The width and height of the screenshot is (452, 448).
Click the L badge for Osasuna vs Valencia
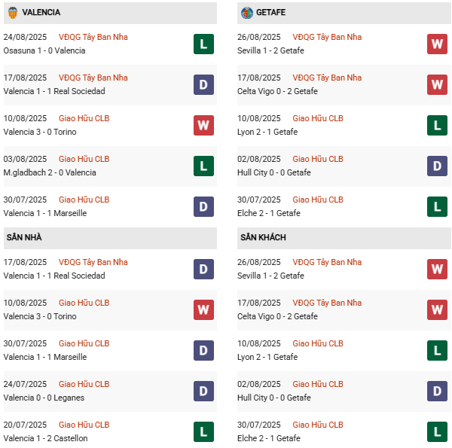pos(203,44)
